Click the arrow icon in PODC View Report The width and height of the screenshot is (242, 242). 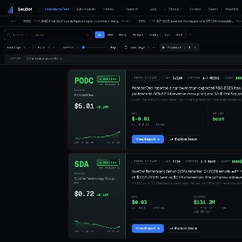click(159, 139)
